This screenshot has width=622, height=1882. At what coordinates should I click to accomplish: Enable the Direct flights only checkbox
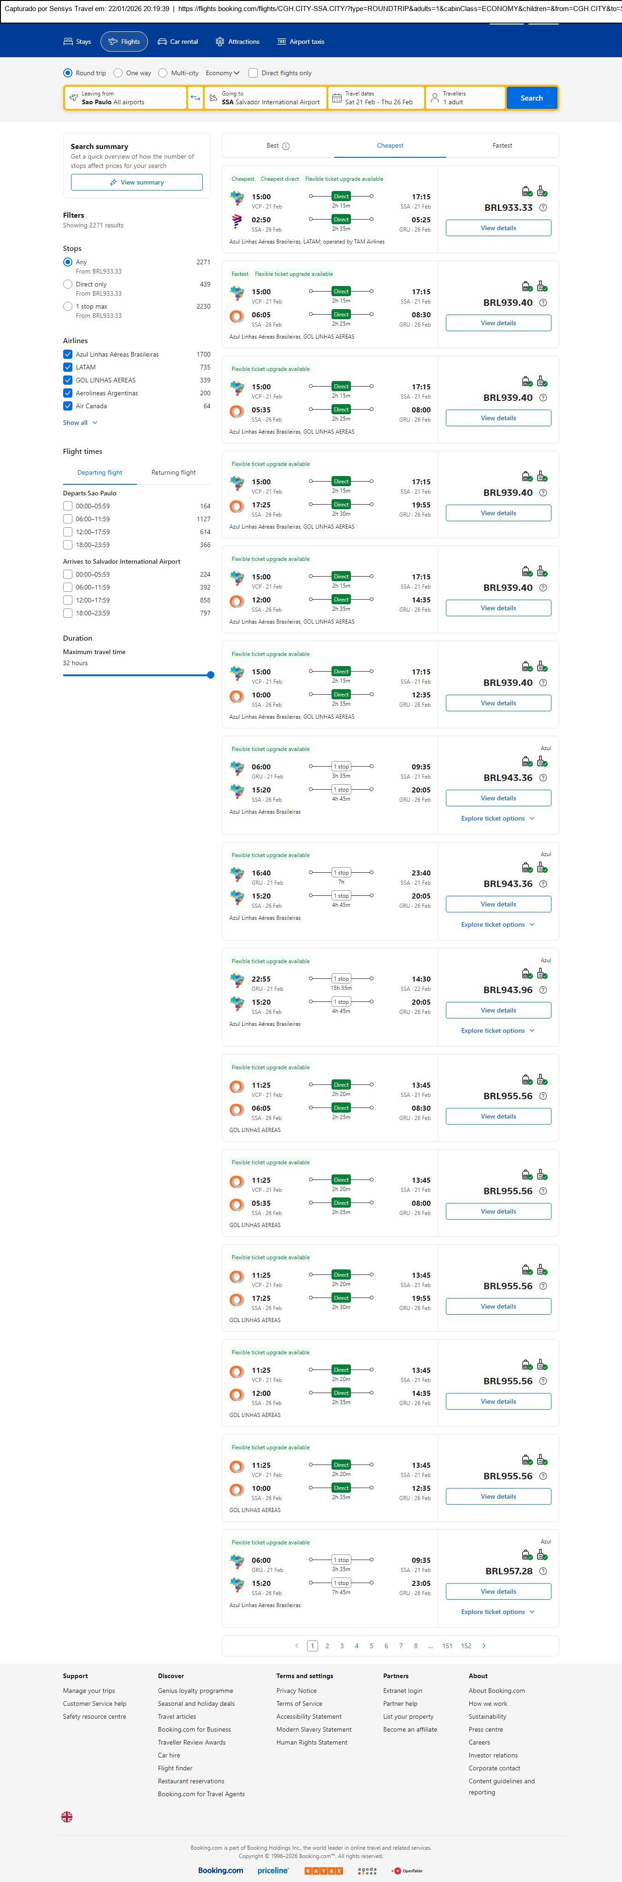pyautogui.click(x=253, y=73)
